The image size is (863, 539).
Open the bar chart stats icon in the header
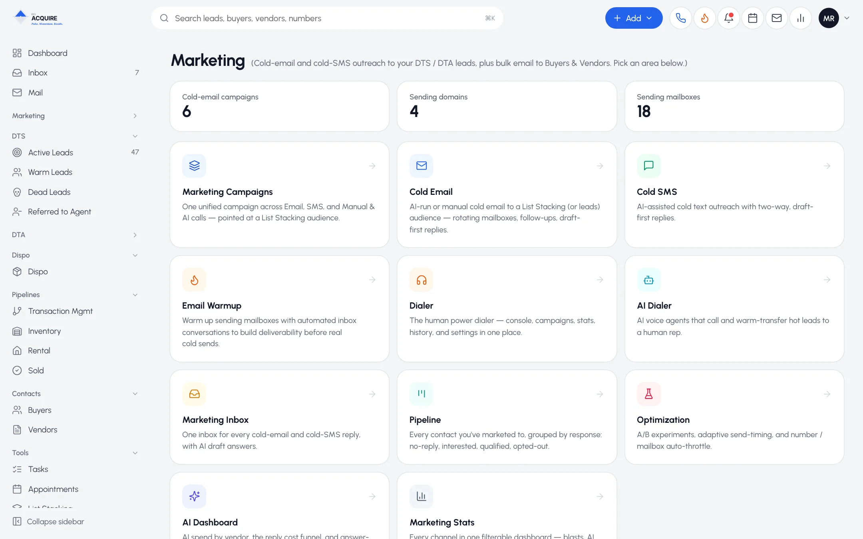[x=800, y=18]
